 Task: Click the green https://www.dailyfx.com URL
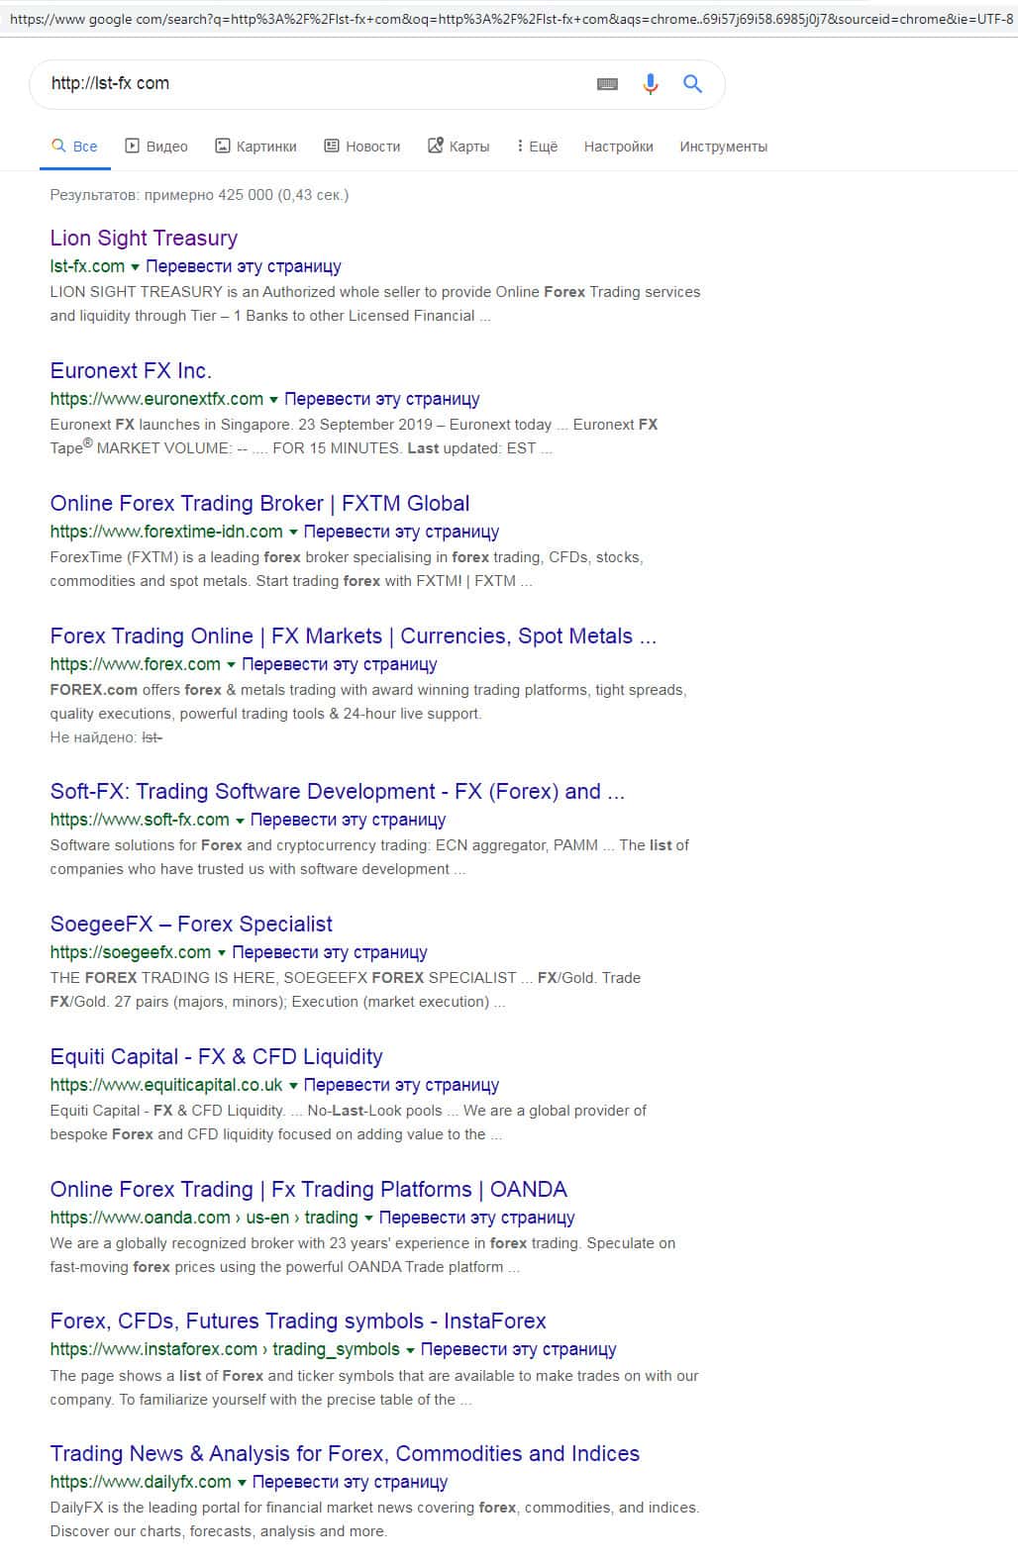pos(141,1482)
